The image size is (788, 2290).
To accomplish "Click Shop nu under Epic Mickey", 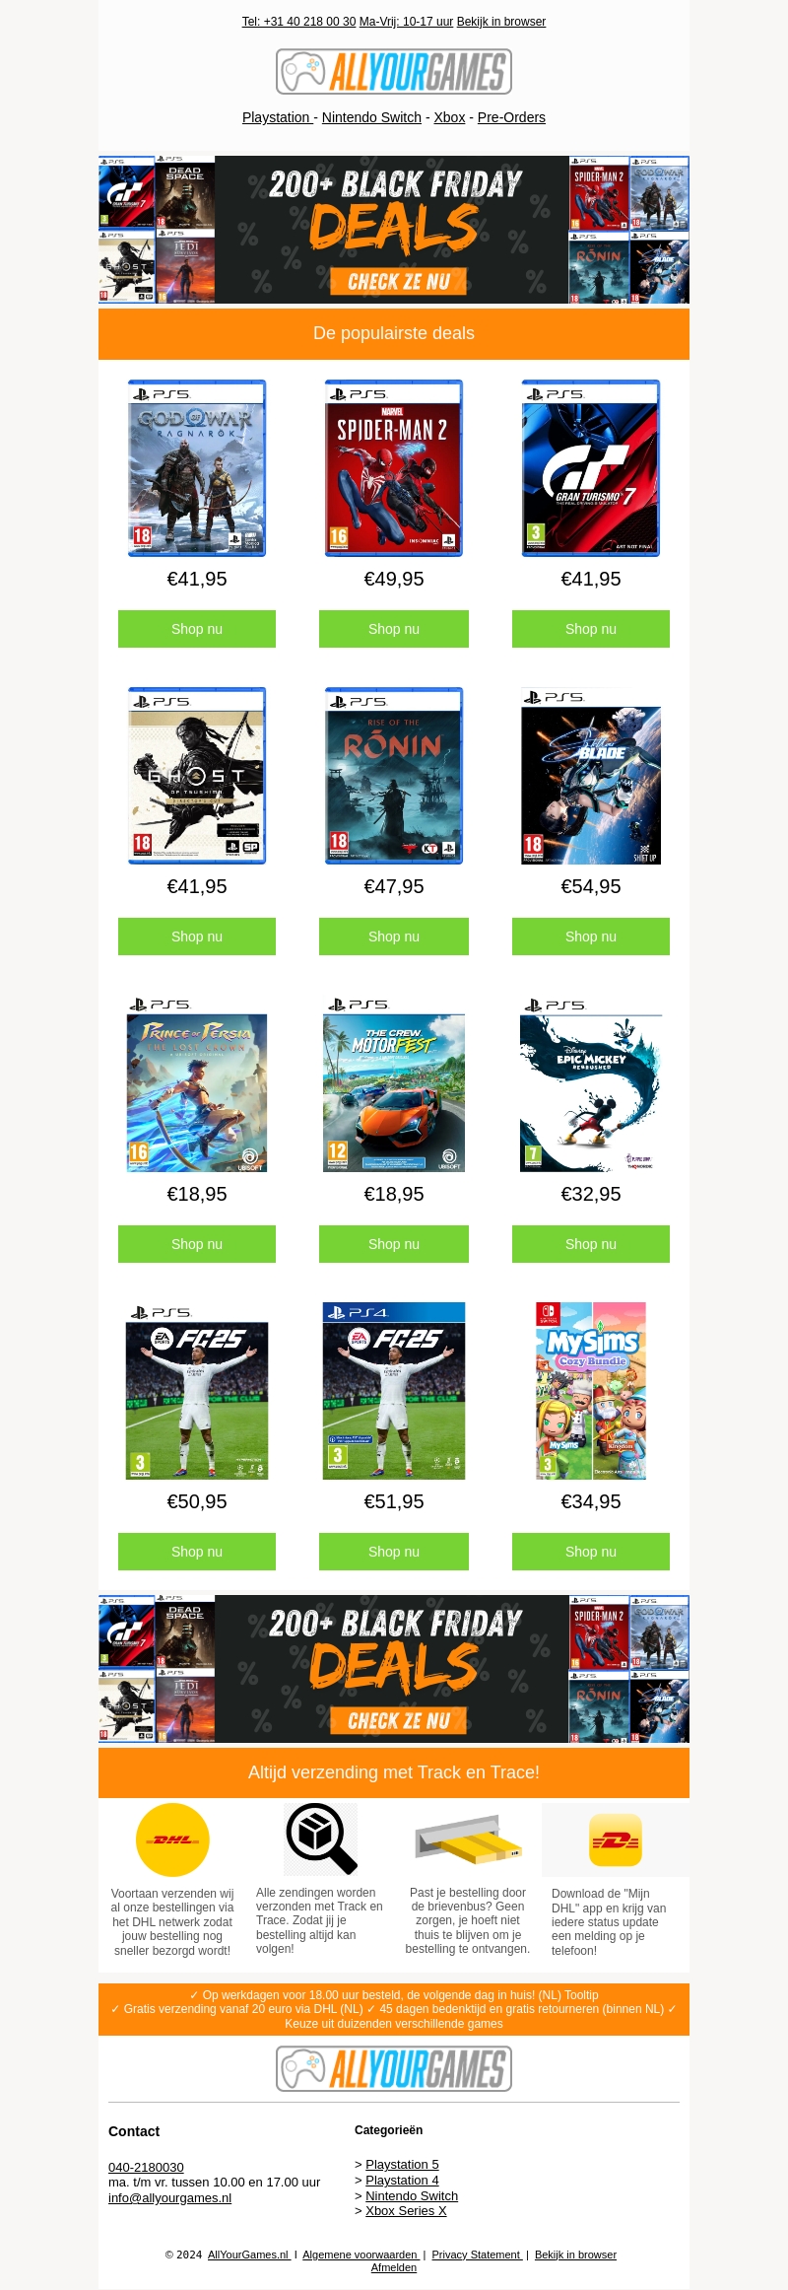I will click(591, 1244).
